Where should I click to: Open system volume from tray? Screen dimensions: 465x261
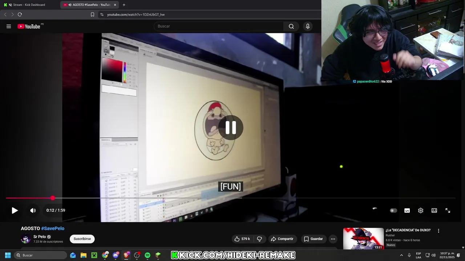click(x=433, y=255)
